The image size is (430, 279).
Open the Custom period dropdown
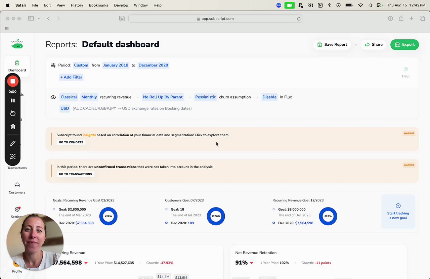[81, 65]
